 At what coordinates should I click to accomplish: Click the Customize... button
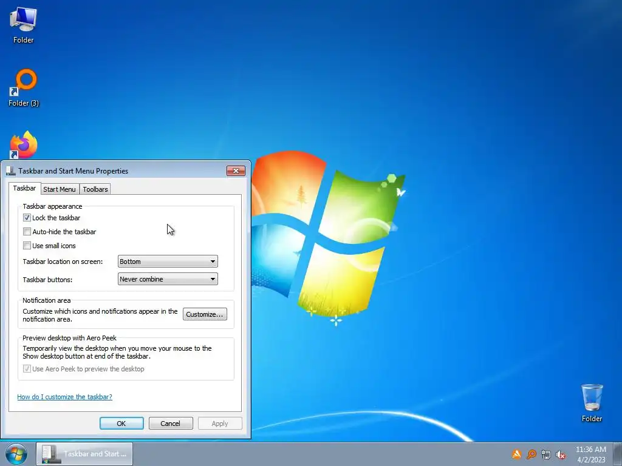point(205,314)
